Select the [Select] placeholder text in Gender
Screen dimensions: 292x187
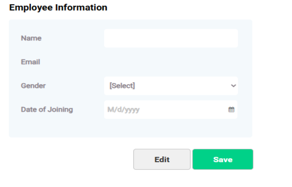coord(122,86)
